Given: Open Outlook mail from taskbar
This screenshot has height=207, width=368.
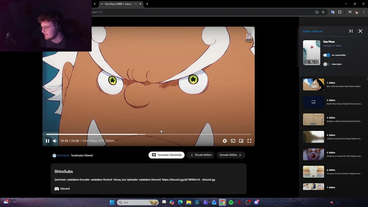Looking at the screenshot, I should click(x=214, y=202).
